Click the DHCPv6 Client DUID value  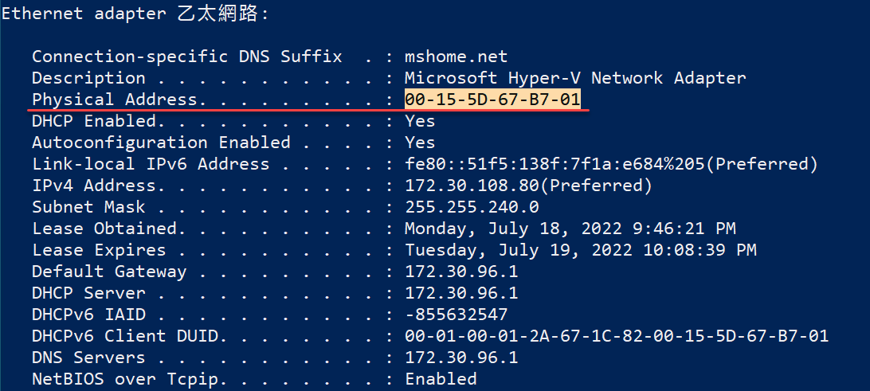click(x=617, y=336)
